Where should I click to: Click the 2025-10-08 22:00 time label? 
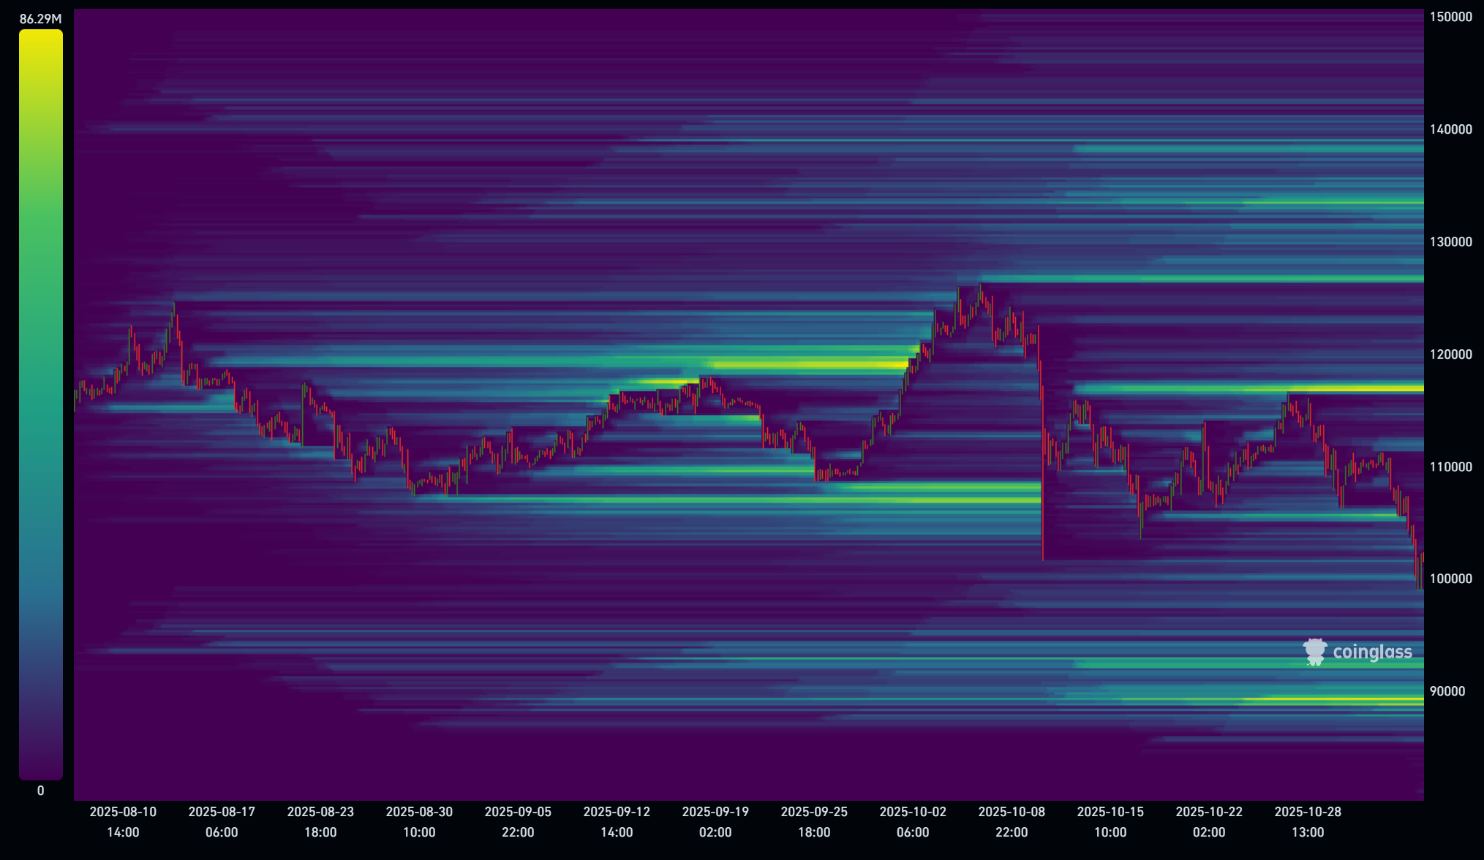point(1012,821)
